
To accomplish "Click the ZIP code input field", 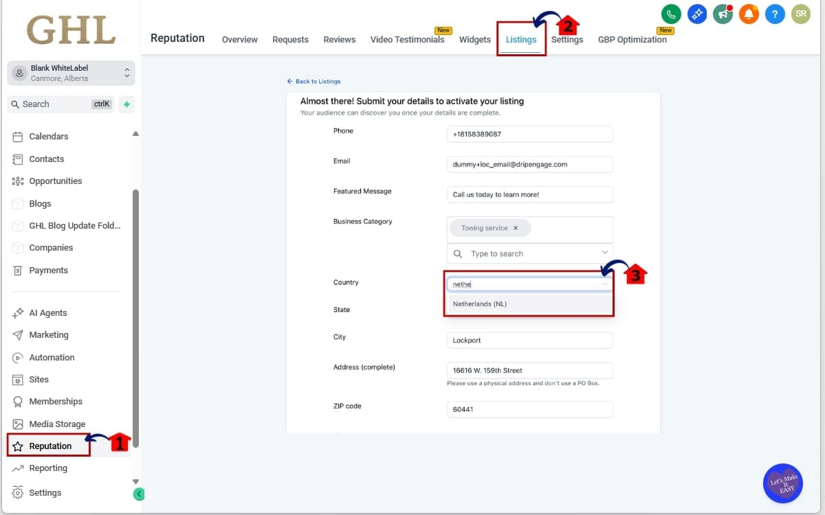I will coord(529,409).
